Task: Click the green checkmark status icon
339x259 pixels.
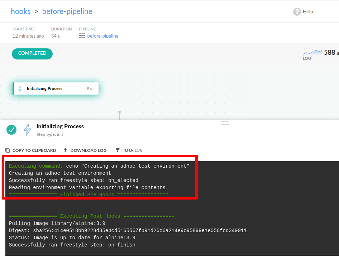Action: coord(11,130)
